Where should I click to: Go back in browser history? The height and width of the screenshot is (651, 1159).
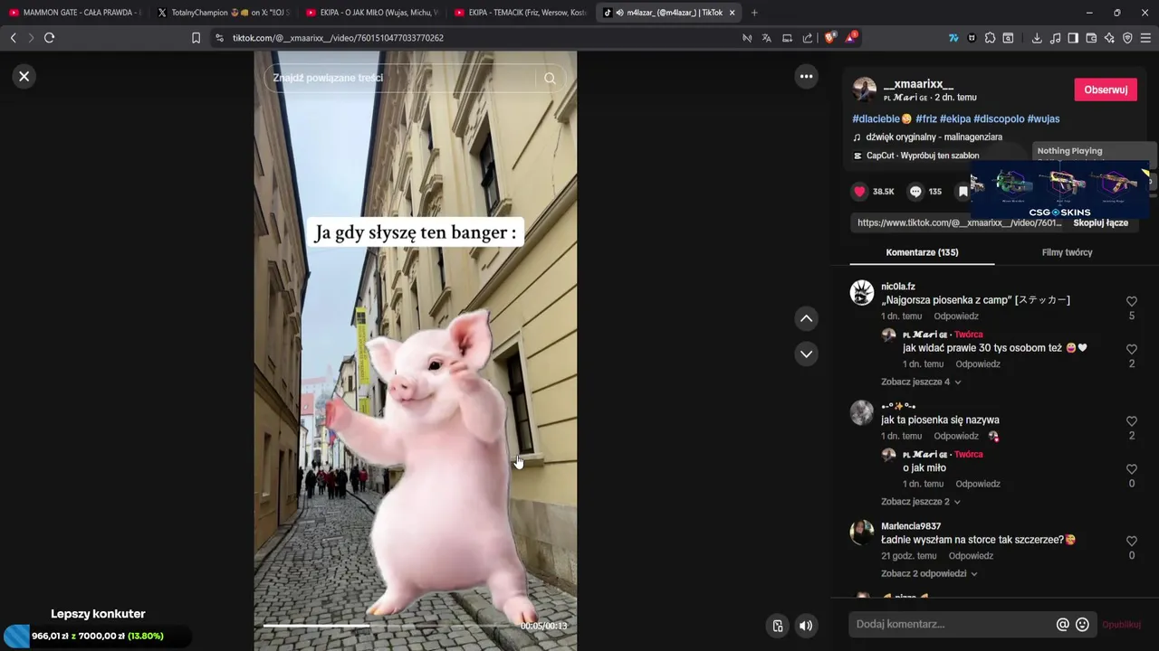click(x=13, y=38)
